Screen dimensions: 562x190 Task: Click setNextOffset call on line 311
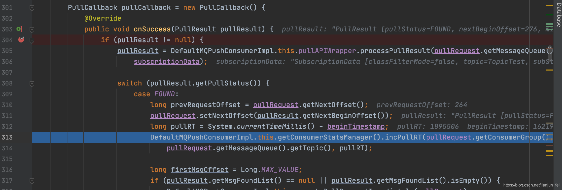[x=226, y=116]
